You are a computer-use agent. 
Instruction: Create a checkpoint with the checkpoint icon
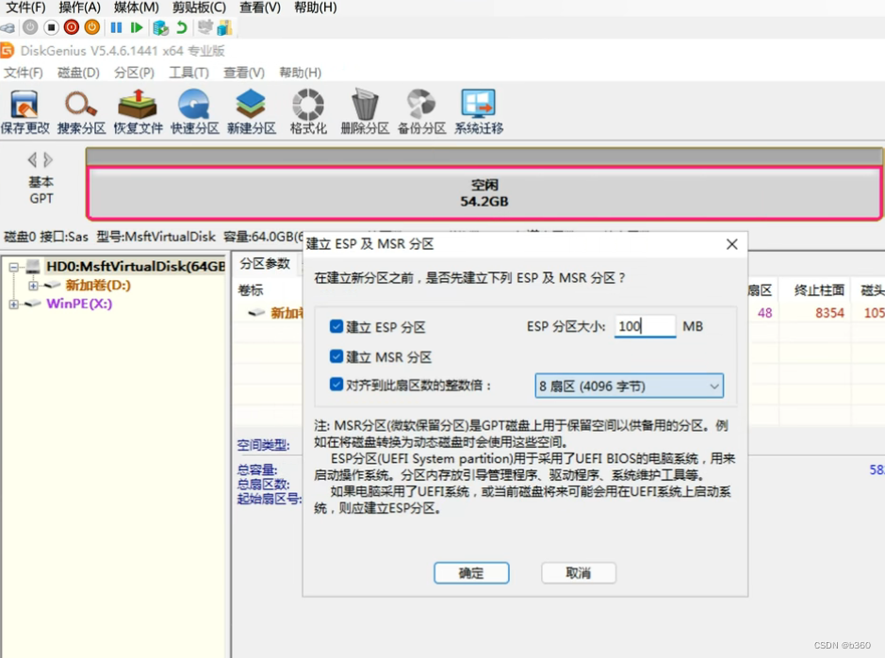click(x=161, y=27)
